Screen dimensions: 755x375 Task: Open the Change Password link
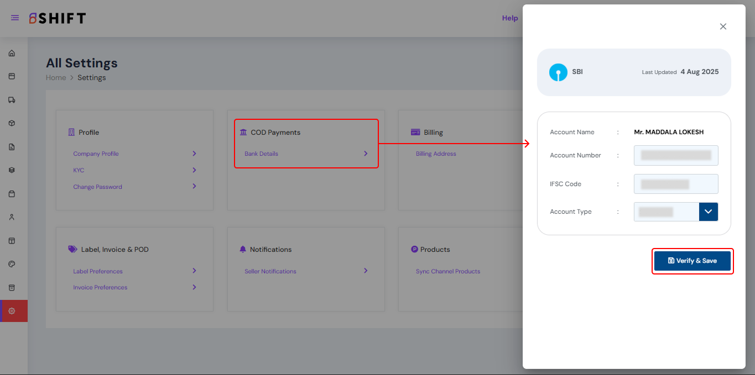97,187
